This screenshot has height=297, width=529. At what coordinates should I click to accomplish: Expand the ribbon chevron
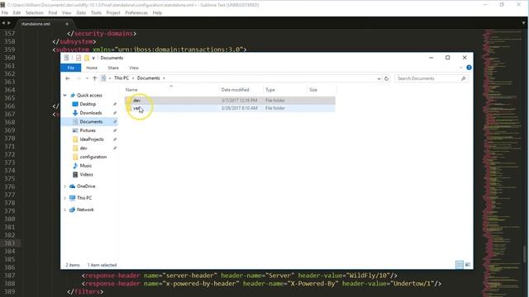(461, 68)
